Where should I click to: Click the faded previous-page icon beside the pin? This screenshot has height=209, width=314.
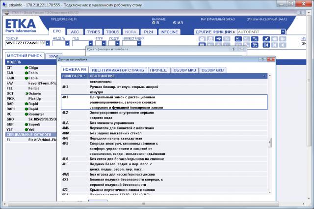(274, 39)
